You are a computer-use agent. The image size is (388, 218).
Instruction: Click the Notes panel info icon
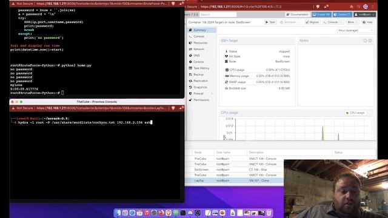coord(365,41)
